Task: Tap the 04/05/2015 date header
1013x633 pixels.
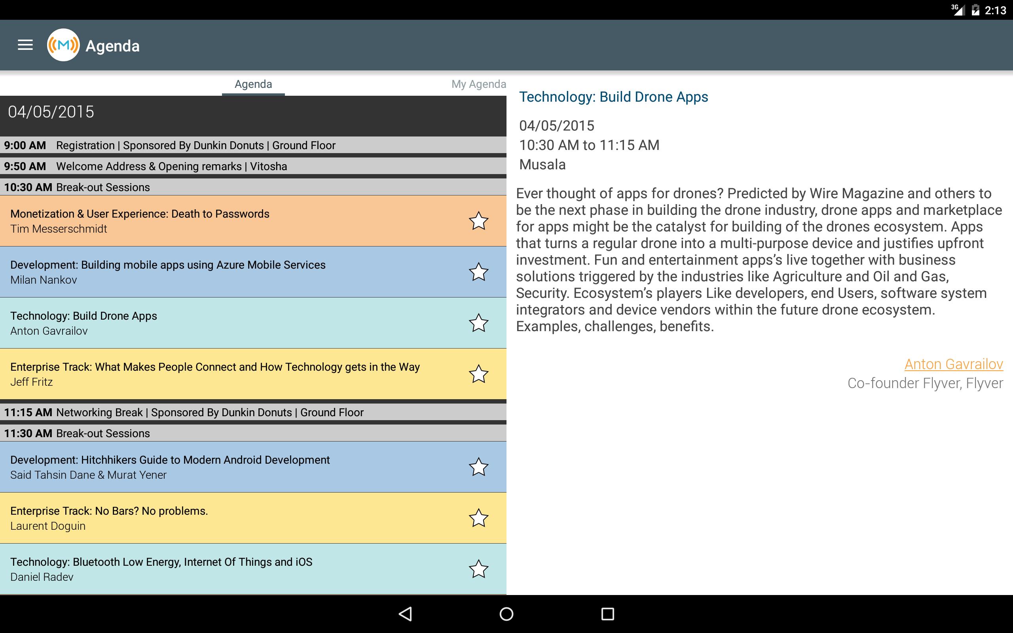Action: [x=253, y=116]
